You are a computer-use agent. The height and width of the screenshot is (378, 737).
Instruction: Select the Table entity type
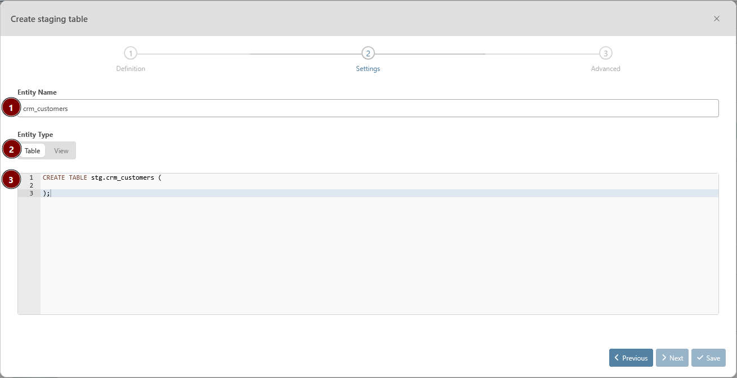(x=33, y=151)
